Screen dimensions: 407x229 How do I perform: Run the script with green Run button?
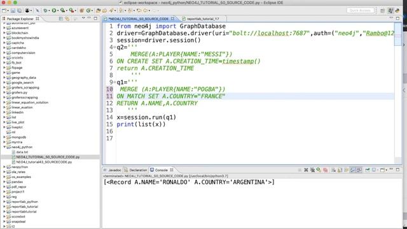(53, 10)
